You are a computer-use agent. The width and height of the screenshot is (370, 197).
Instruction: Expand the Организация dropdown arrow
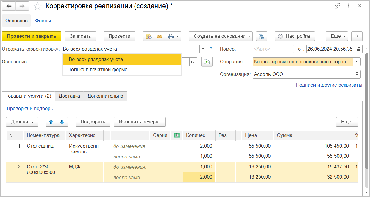coord(349,74)
